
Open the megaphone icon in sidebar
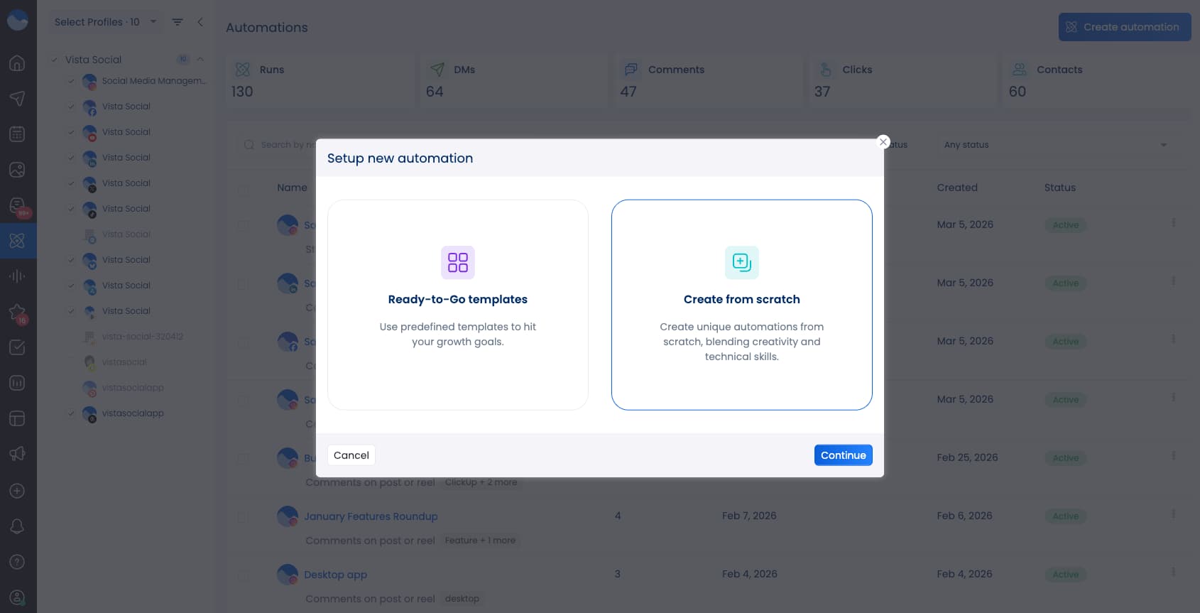[17, 454]
